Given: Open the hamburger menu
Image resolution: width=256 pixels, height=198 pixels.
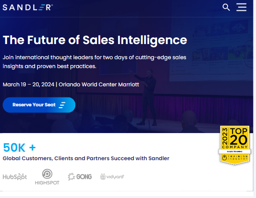Looking at the screenshot, I should click(x=241, y=7).
